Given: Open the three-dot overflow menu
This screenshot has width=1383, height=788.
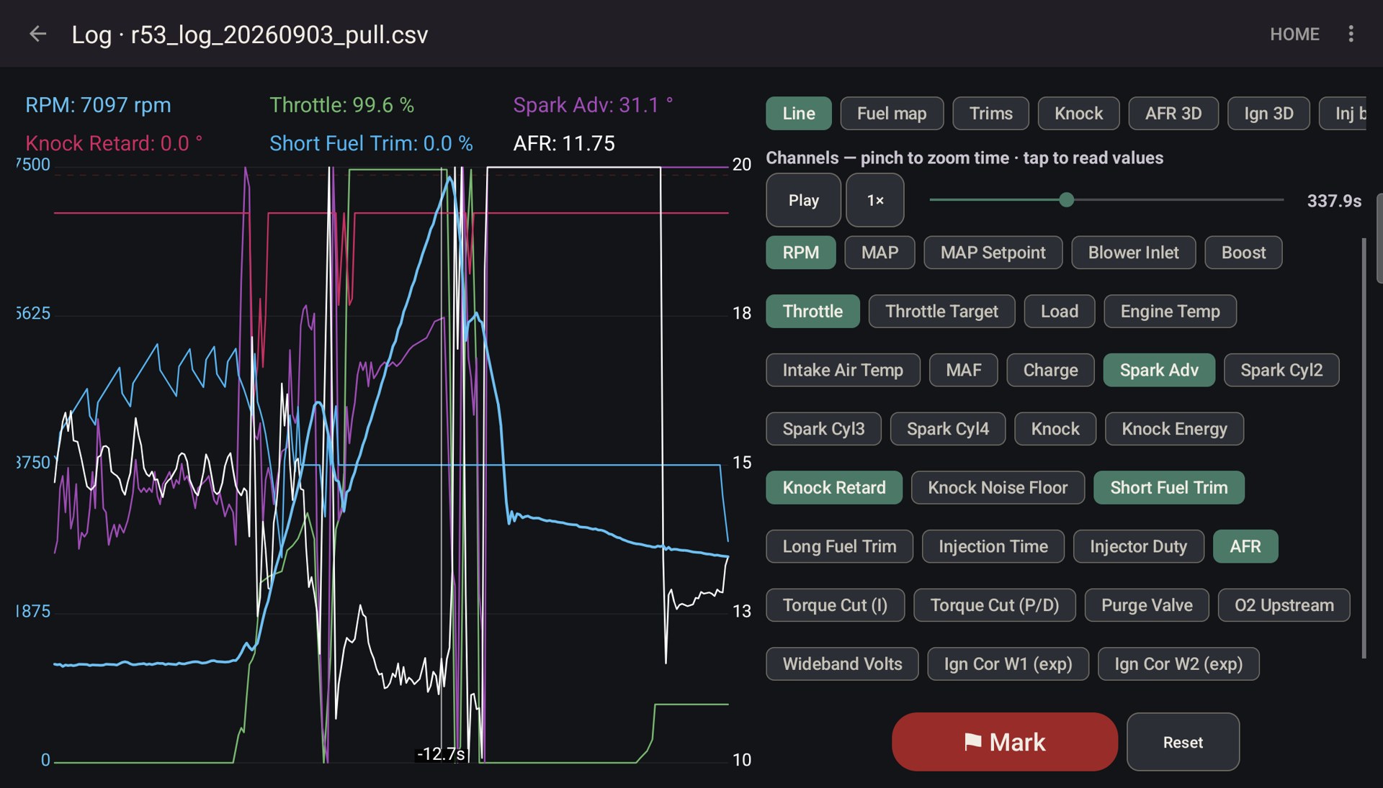Looking at the screenshot, I should coord(1351,34).
